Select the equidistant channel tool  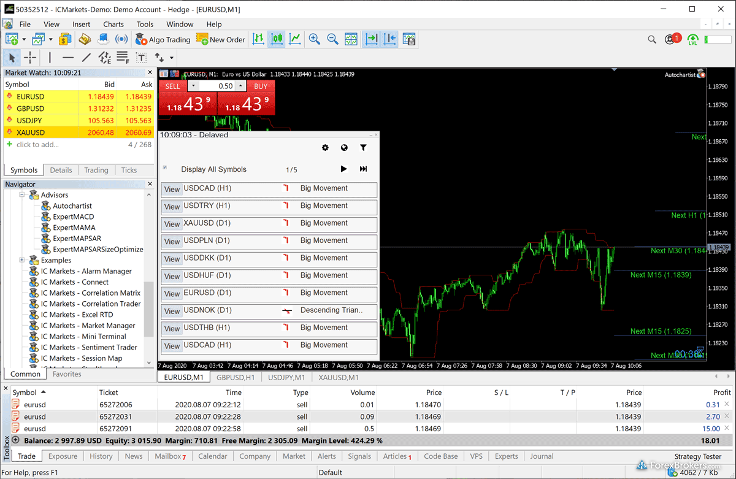click(x=105, y=58)
